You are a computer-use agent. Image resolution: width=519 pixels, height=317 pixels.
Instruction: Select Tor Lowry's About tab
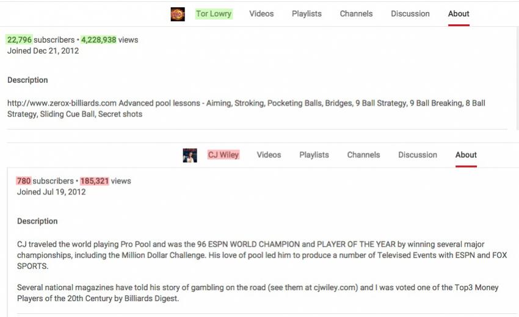tap(459, 14)
